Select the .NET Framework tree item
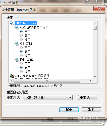The image size is (107, 126). coord(26,23)
